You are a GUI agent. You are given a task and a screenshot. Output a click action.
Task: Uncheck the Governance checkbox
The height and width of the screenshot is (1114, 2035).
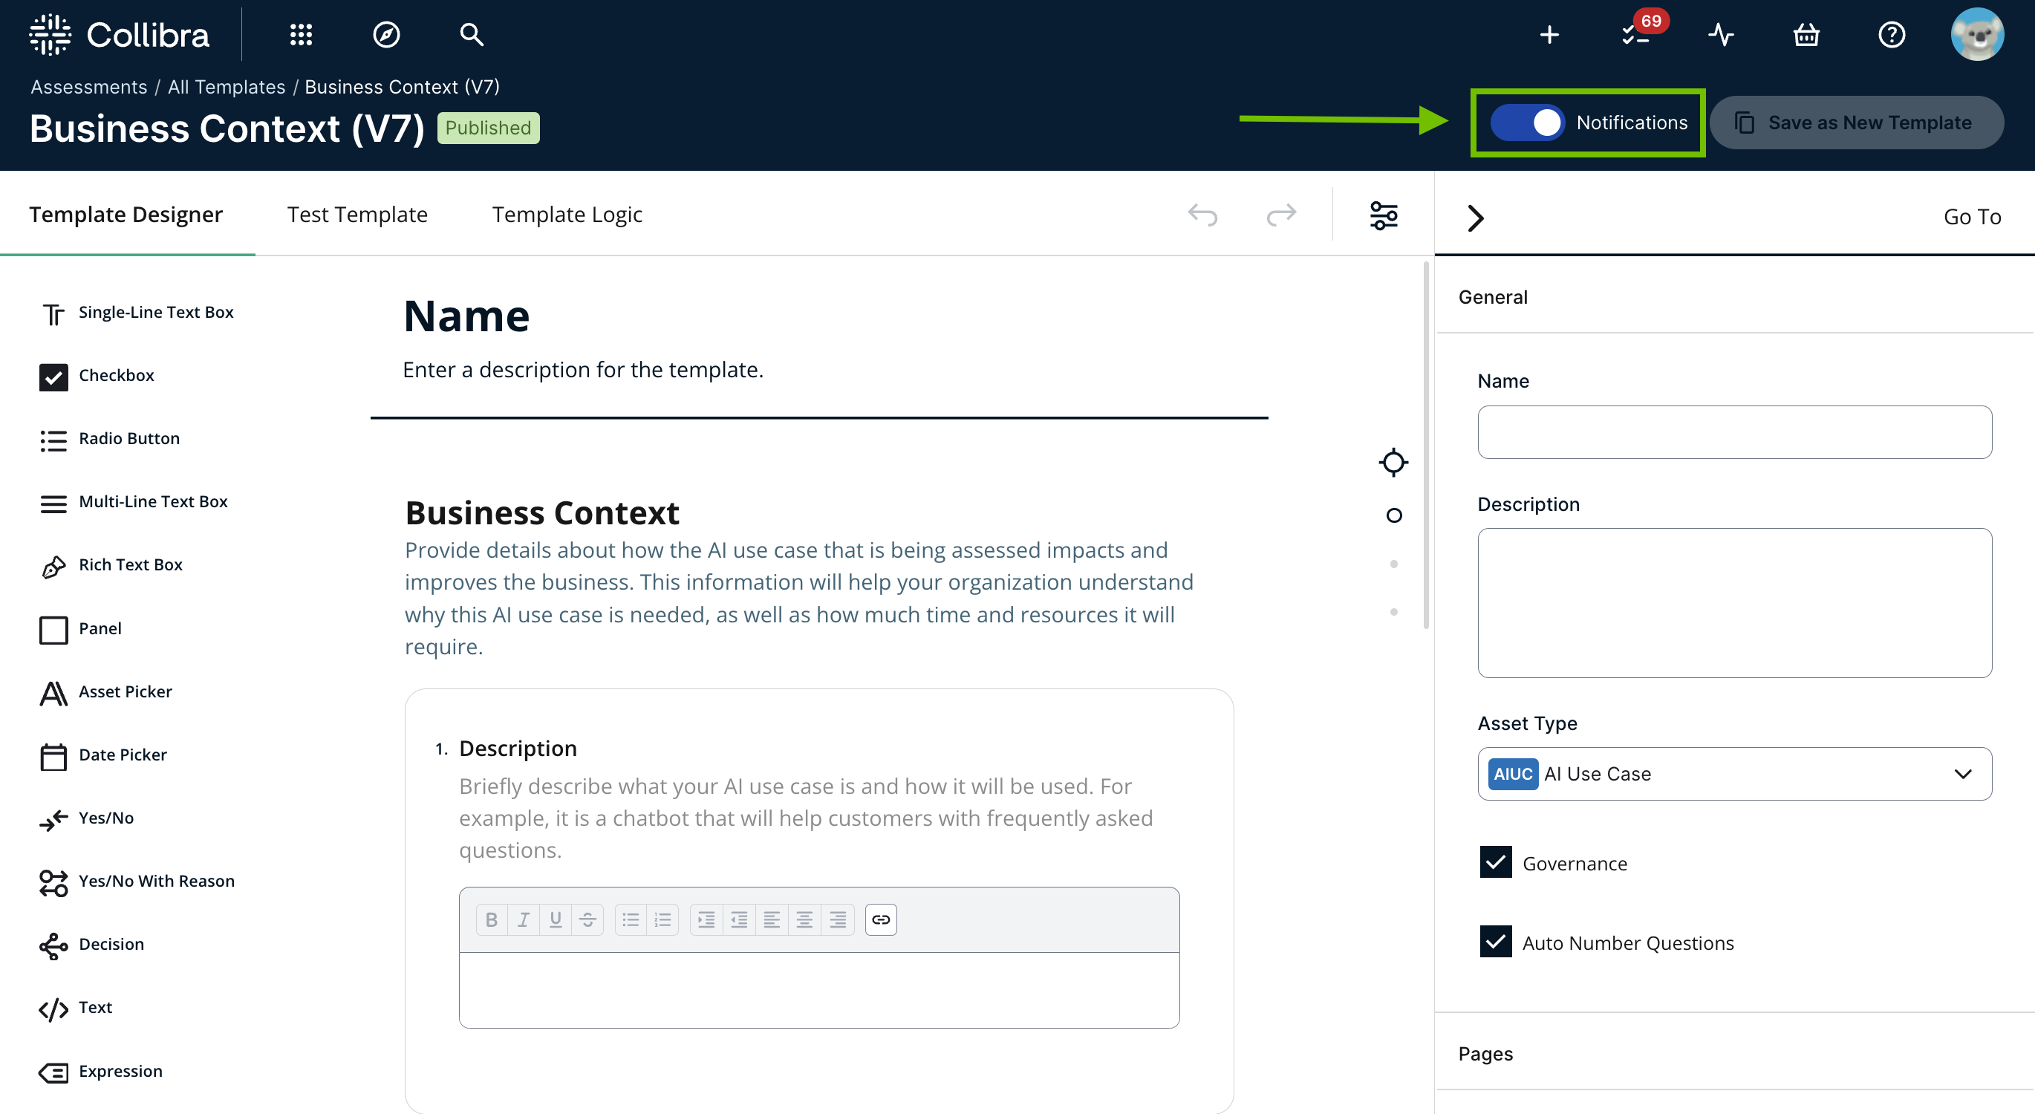pyautogui.click(x=1496, y=863)
